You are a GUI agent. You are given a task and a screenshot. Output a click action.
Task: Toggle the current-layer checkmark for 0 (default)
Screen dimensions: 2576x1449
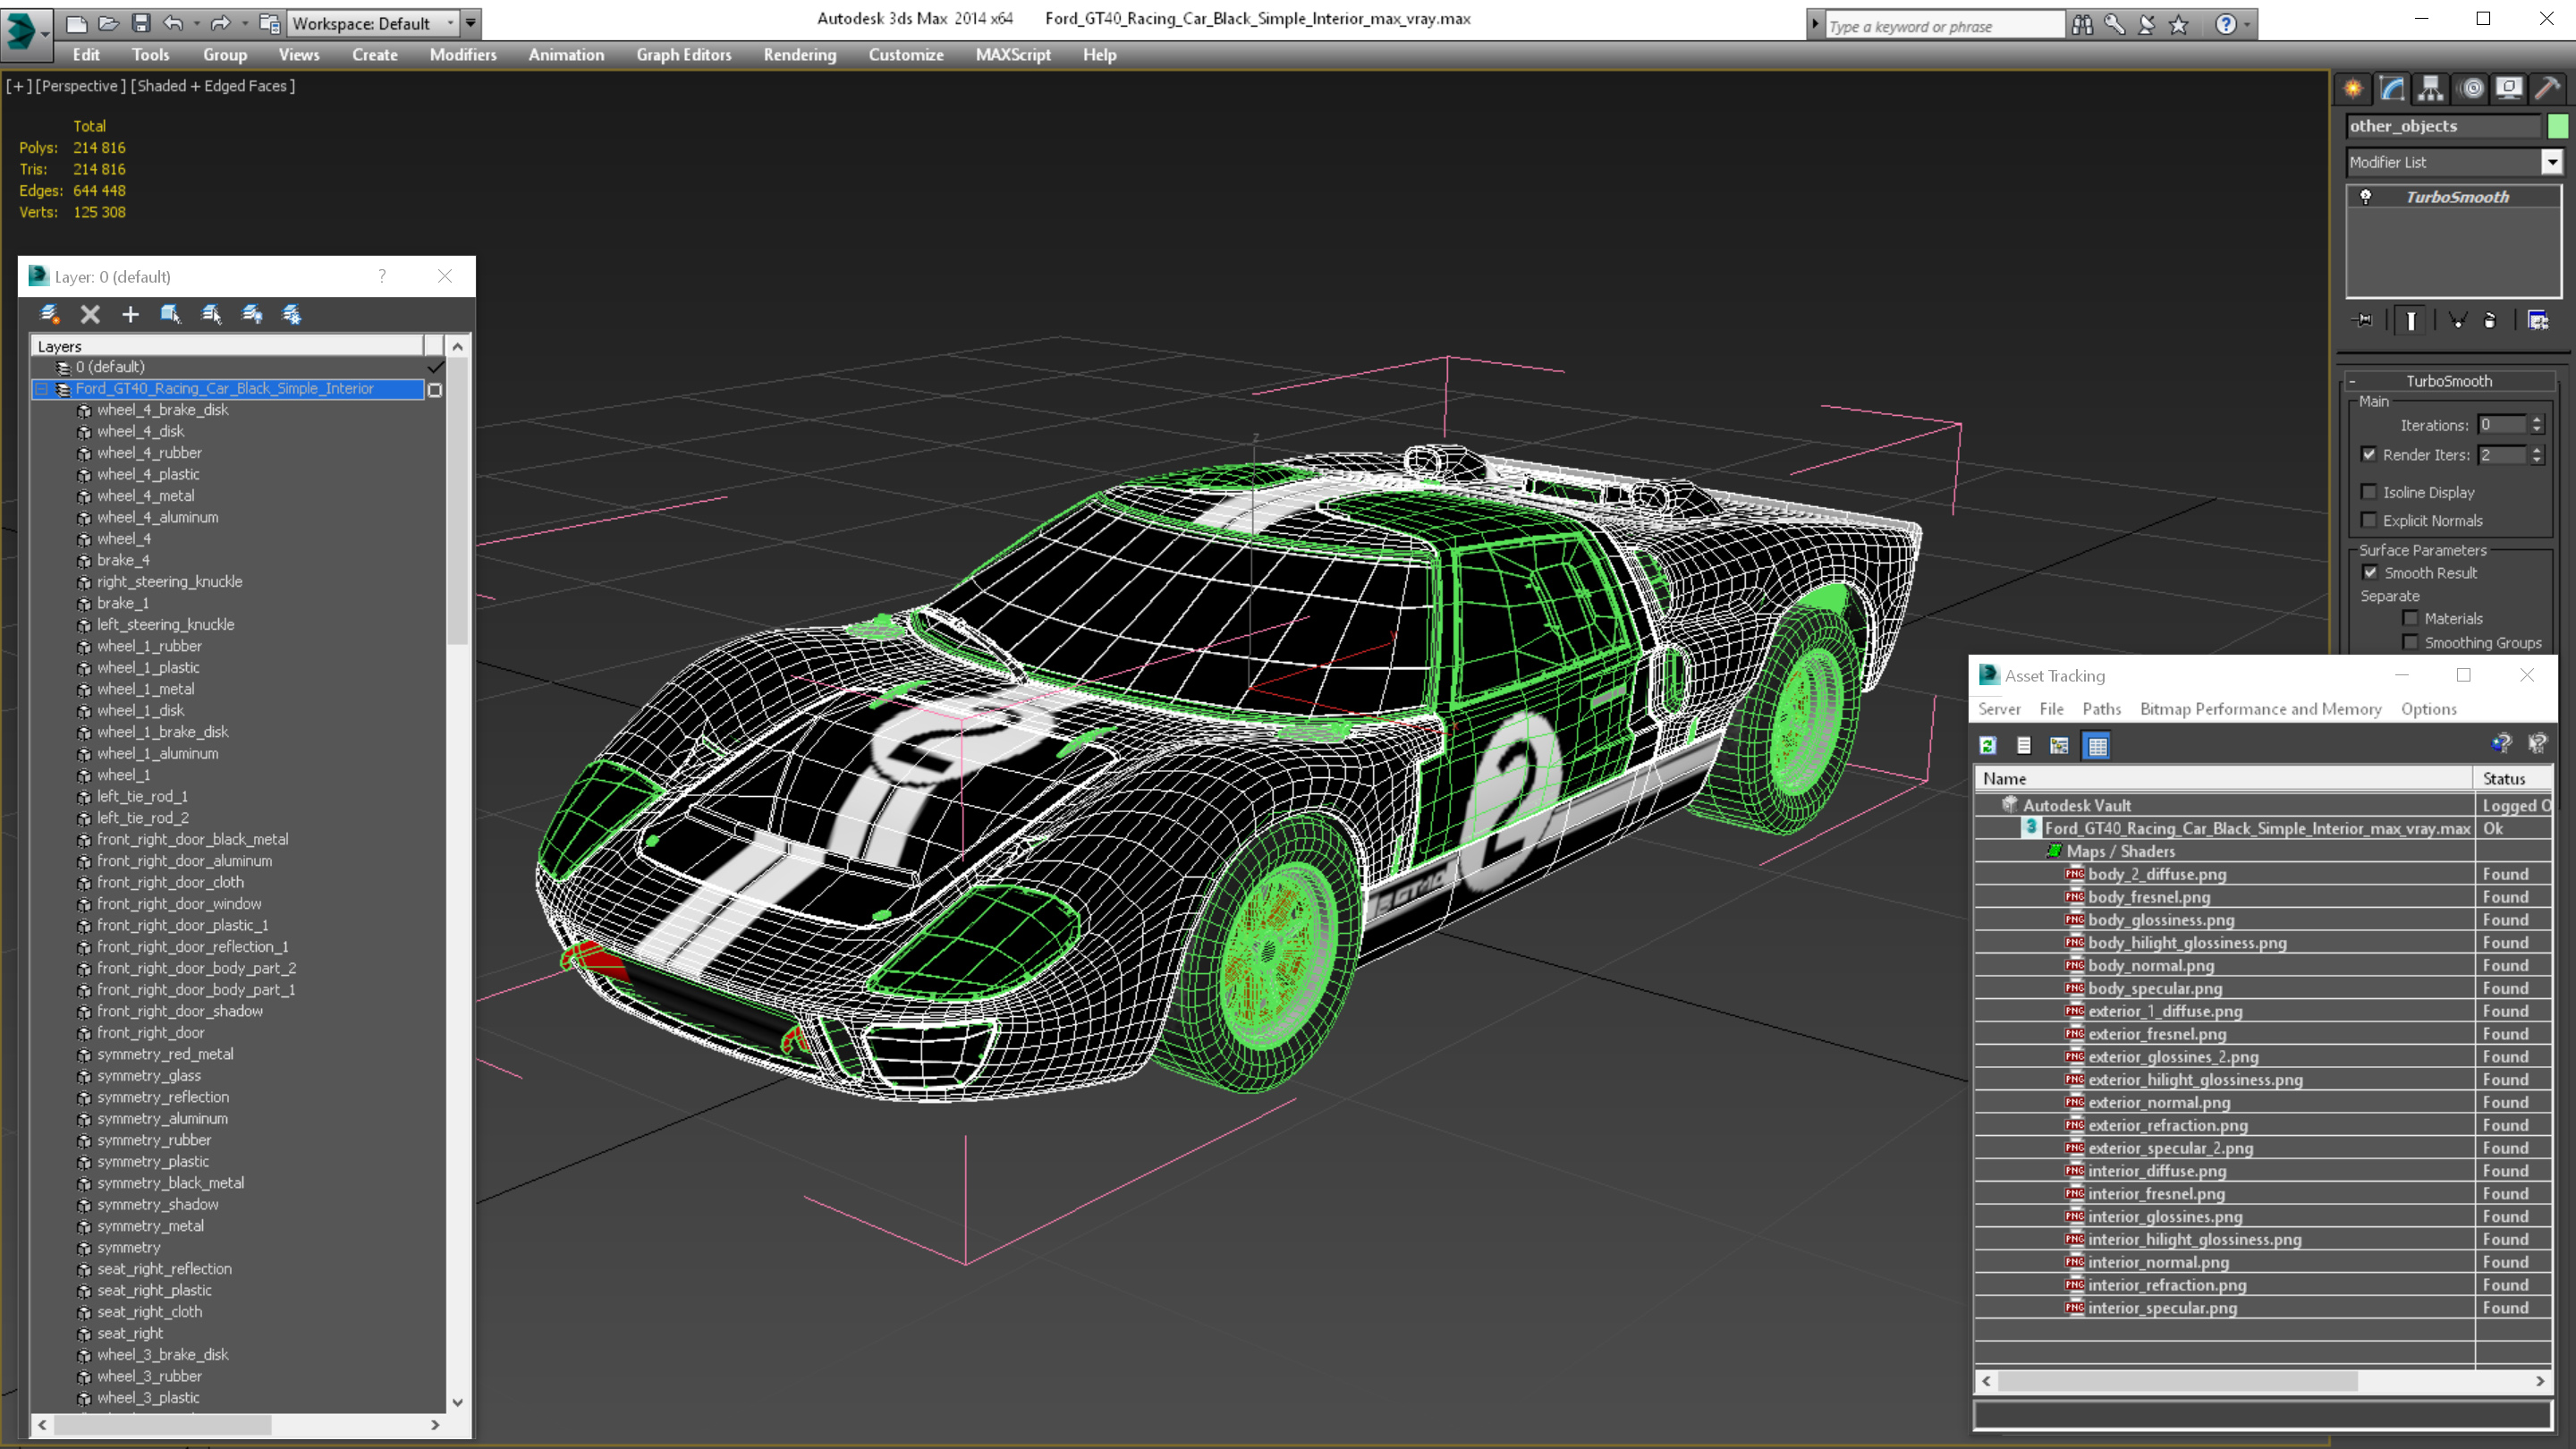point(436,367)
